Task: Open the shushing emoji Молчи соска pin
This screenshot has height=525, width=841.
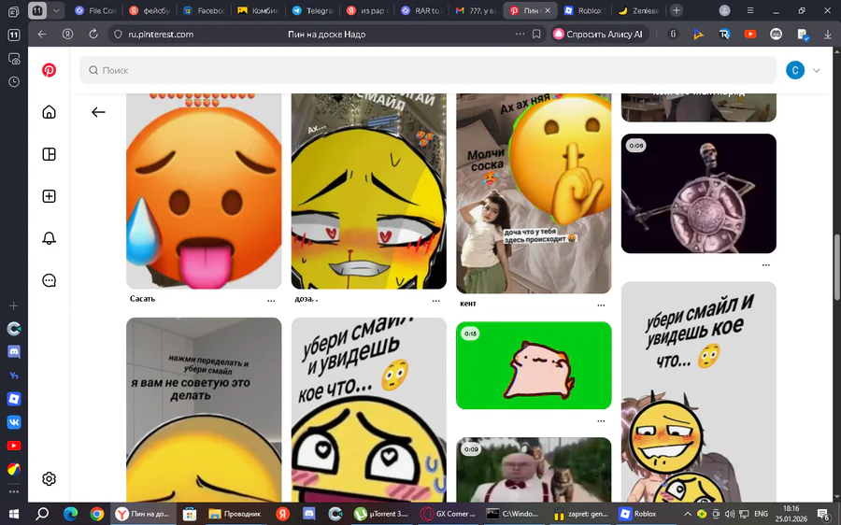Action: (x=534, y=193)
